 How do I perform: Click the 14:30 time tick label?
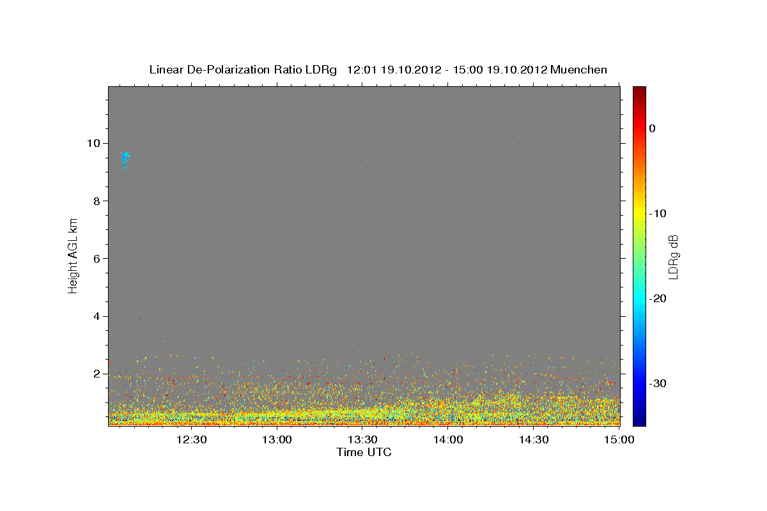(534, 439)
